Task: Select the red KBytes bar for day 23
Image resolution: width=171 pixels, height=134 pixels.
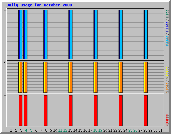Action: pos(121,111)
